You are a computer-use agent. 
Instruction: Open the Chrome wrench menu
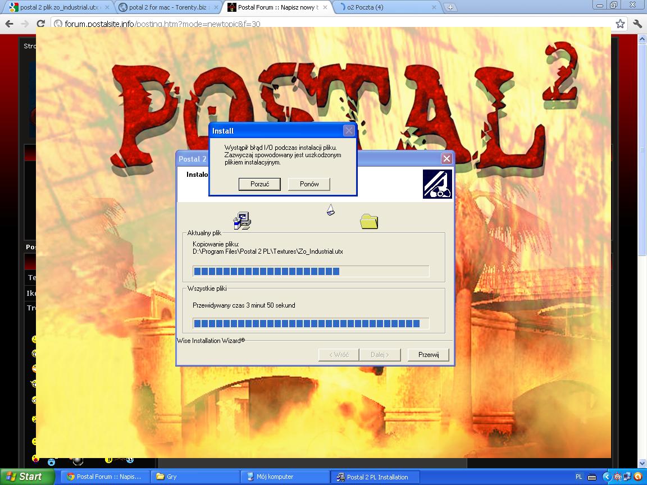pos(637,24)
